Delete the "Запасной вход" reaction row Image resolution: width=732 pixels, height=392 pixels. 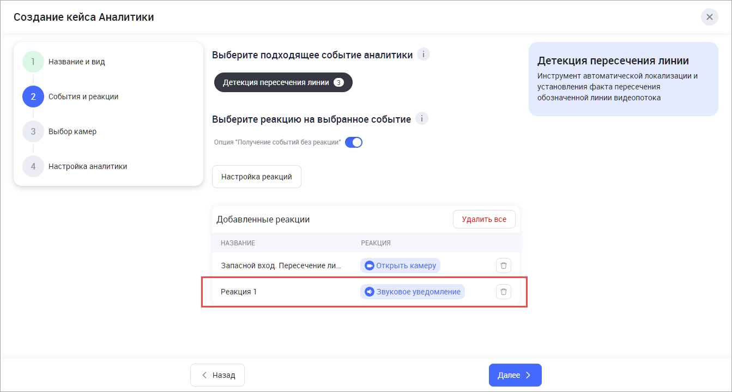pos(503,266)
